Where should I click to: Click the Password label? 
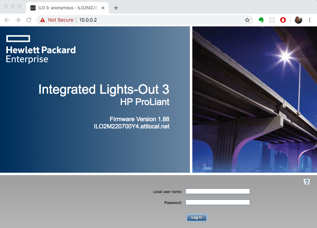(173, 203)
